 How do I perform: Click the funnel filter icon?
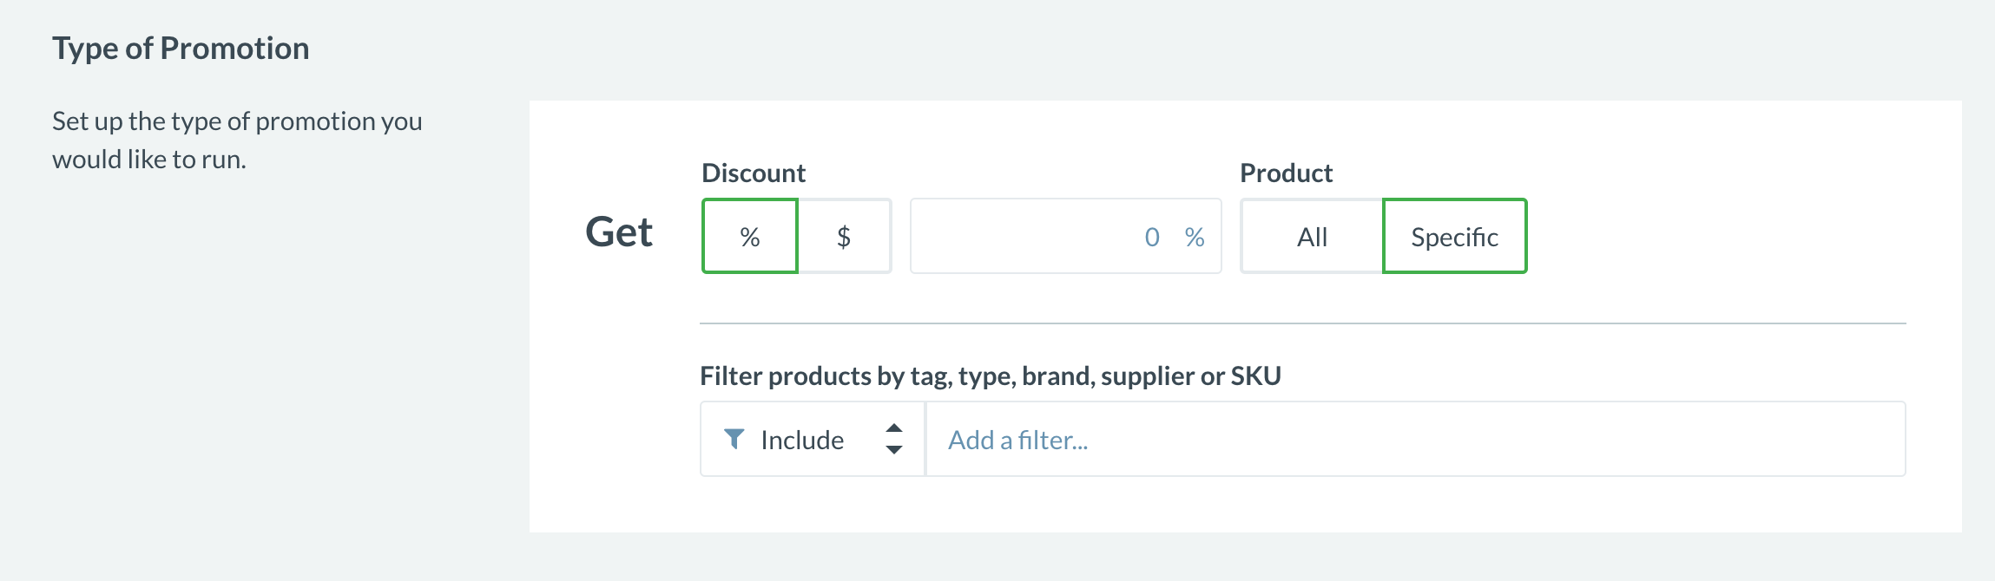click(x=734, y=440)
